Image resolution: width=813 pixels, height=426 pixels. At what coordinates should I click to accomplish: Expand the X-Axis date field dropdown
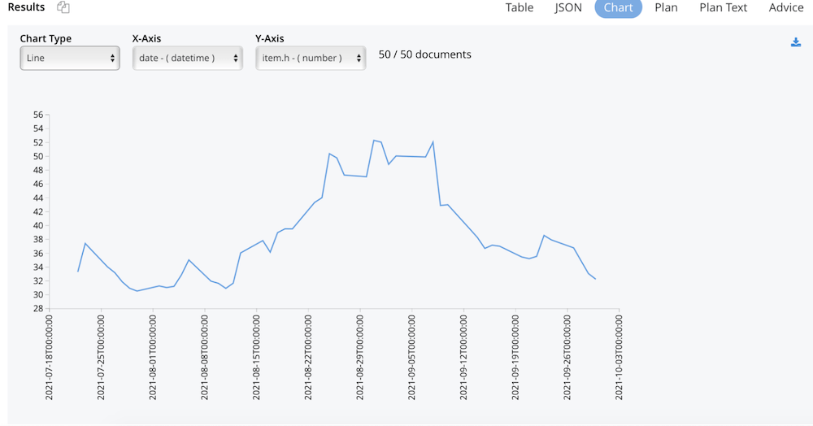point(187,58)
